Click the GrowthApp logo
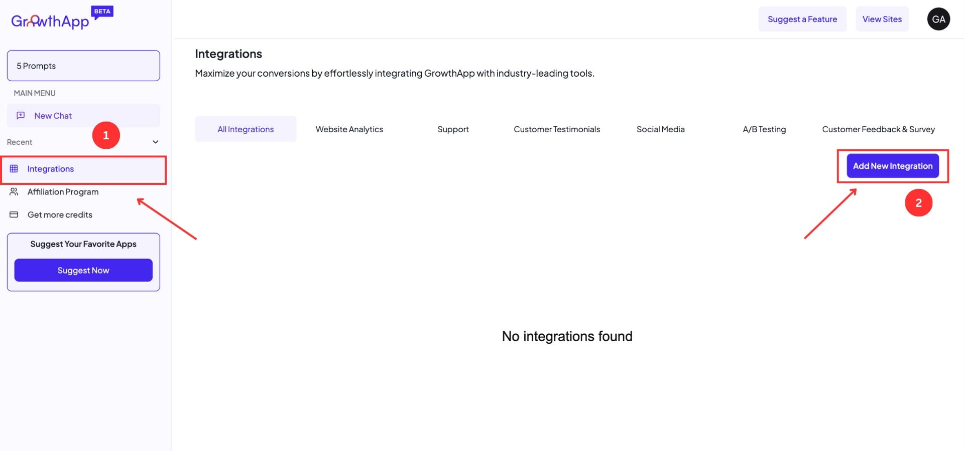964x451 pixels. [50, 21]
